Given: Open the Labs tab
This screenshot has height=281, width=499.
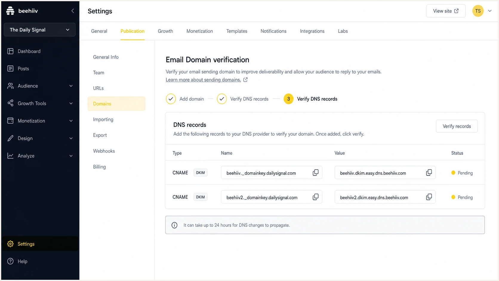Looking at the screenshot, I should 343,31.
